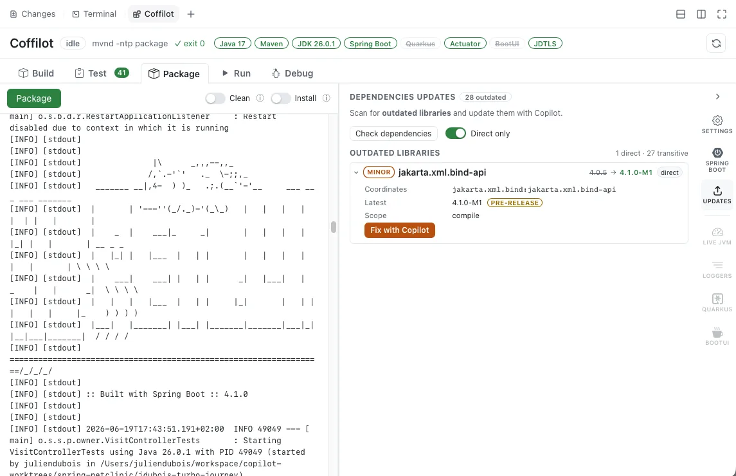Viewport: 736px width, 476px height.
Task: Click the 'mvnd -ntp package' command text
Action: pos(130,43)
